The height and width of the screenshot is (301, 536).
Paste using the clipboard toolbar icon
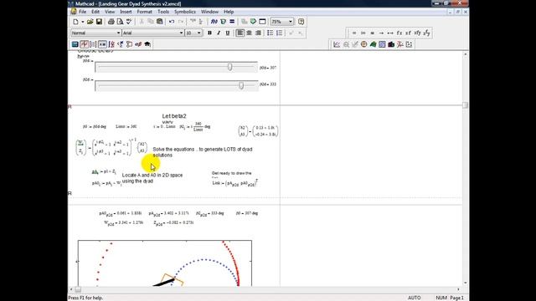coord(160,22)
